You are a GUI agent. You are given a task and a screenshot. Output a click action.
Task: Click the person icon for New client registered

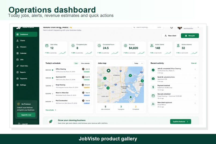click(x=153, y=104)
